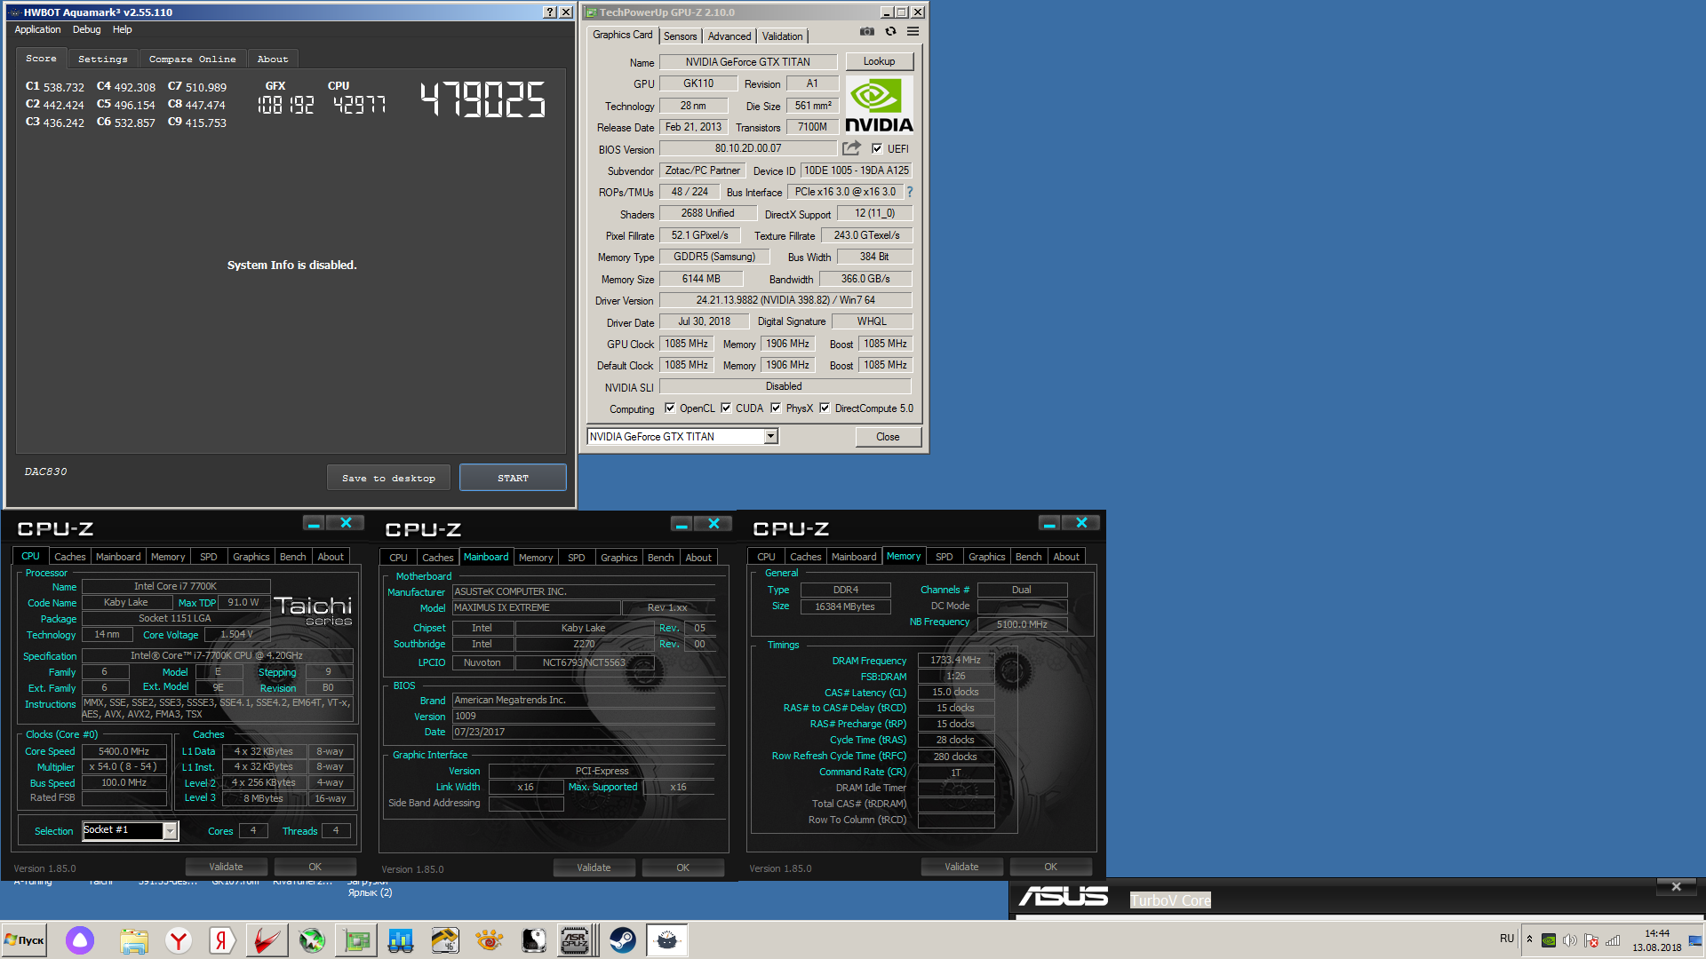Click the Lookup button in GPU-Z
The height and width of the screenshot is (959, 1706).
879,61
